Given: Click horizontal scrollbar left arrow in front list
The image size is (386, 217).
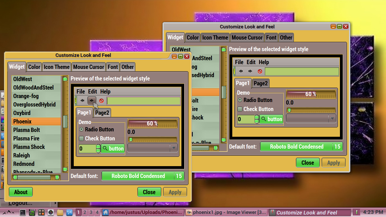Looking at the screenshot, I should click(15, 177).
